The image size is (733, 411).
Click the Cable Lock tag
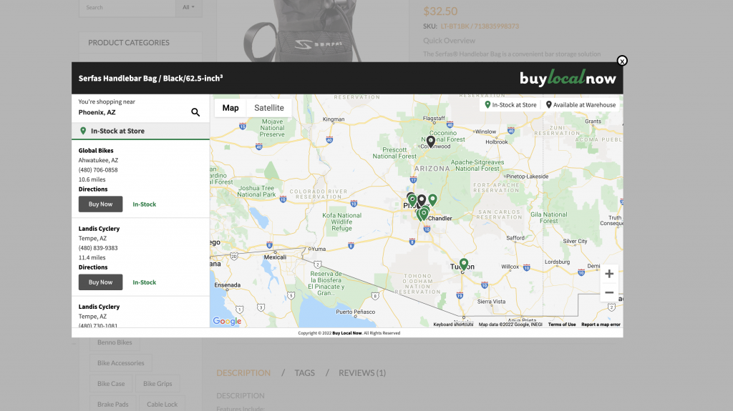162,404
